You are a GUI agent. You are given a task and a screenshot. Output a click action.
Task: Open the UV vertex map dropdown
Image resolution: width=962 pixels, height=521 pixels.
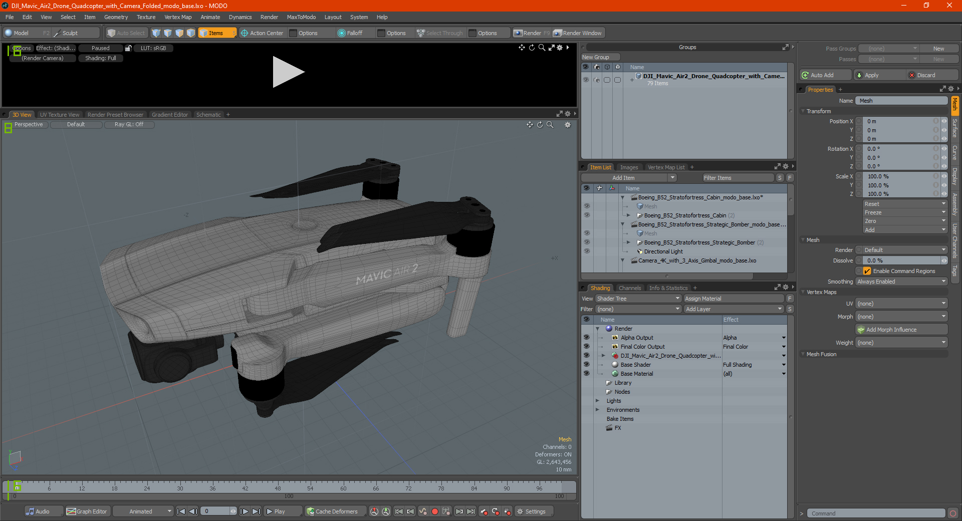[901, 304]
